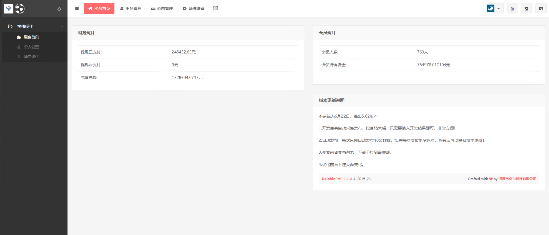The image size is (549, 235).
Task: Select 后台首页 in the sidebar
Action: click(31, 37)
